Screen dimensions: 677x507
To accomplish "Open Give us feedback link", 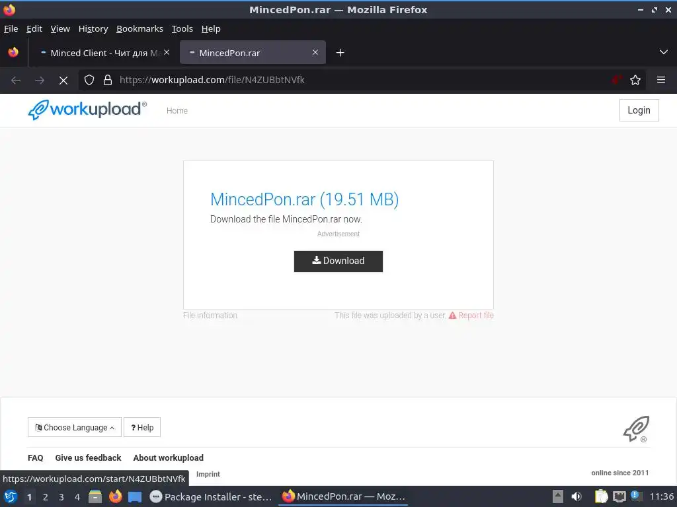I will click(x=88, y=458).
